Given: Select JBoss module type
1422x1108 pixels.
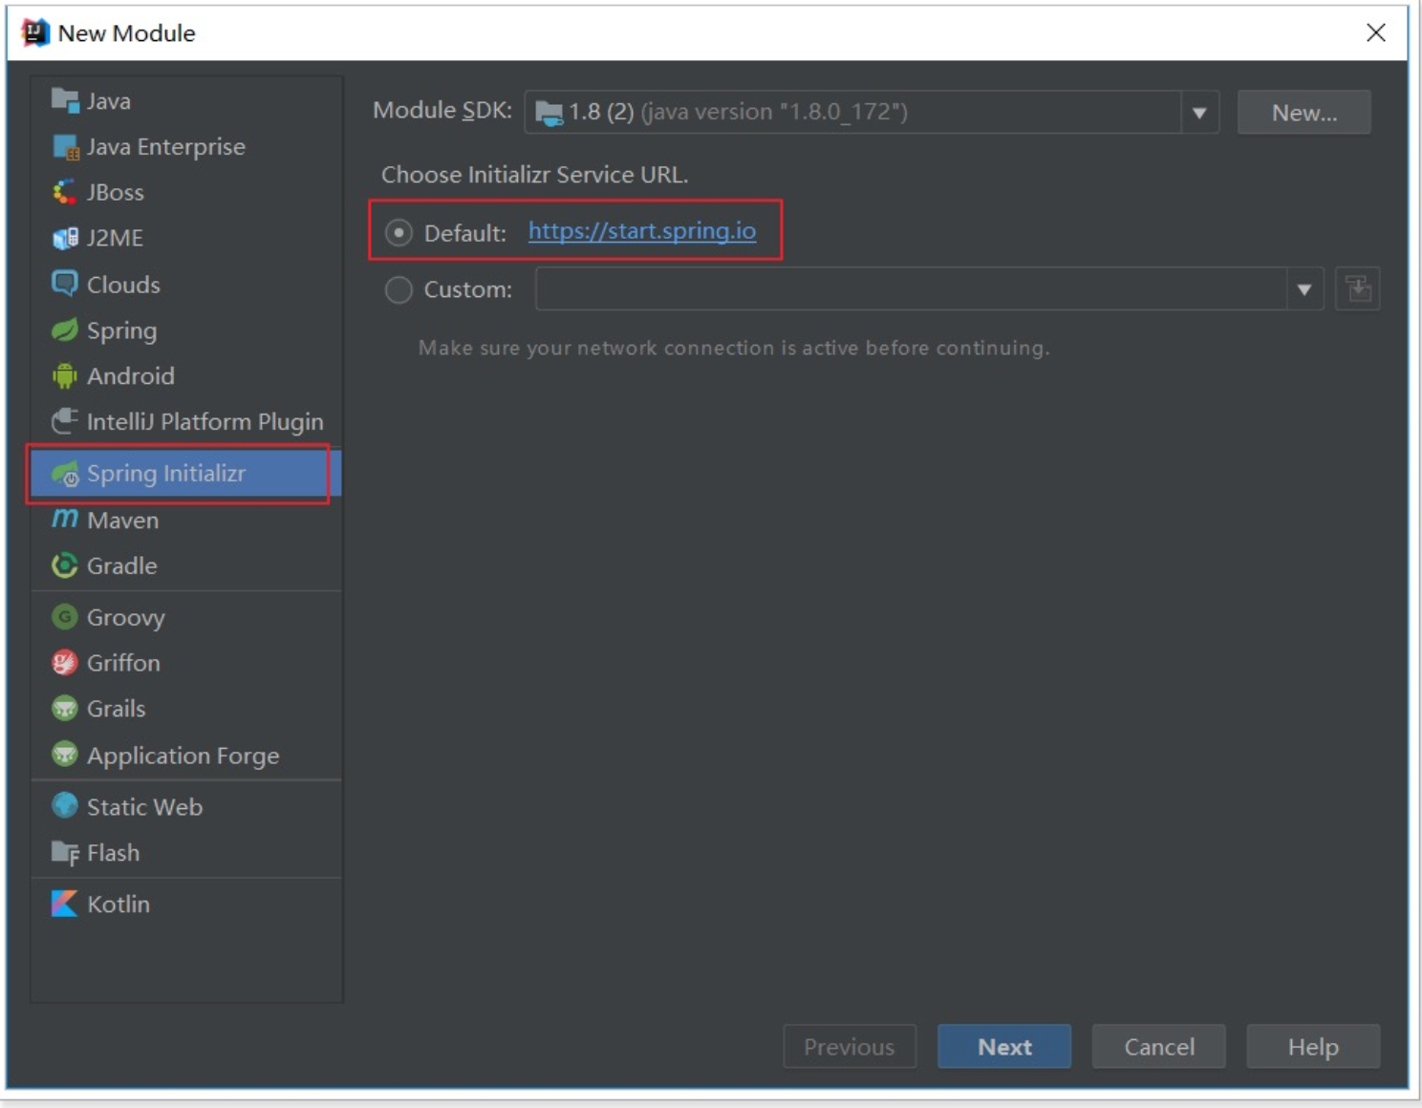Looking at the screenshot, I should (x=186, y=192).
